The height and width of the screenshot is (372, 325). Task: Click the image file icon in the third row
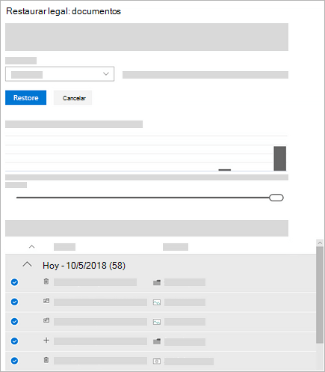[x=157, y=322]
